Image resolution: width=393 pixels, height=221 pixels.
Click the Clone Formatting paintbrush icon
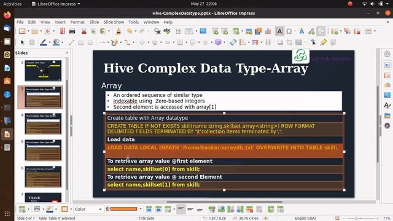(x=119, y=31)
